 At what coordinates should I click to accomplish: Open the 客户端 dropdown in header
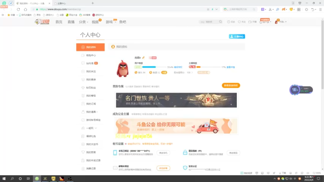pos(266,22)
